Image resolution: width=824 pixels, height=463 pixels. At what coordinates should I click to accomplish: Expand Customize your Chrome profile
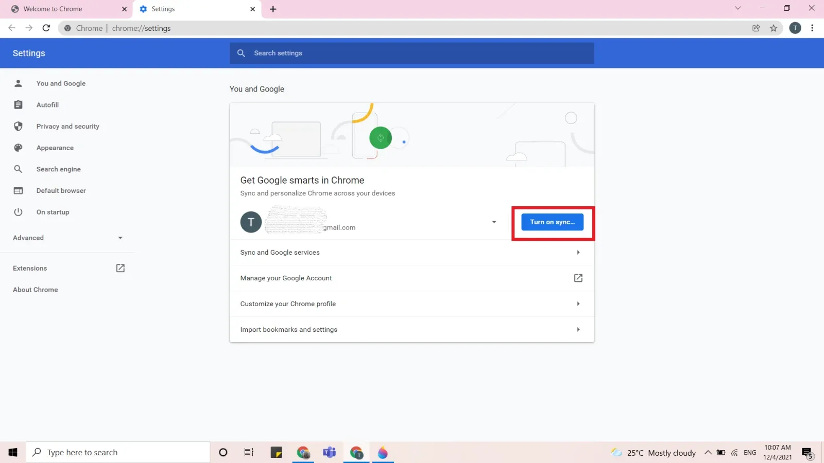[412, 304]
